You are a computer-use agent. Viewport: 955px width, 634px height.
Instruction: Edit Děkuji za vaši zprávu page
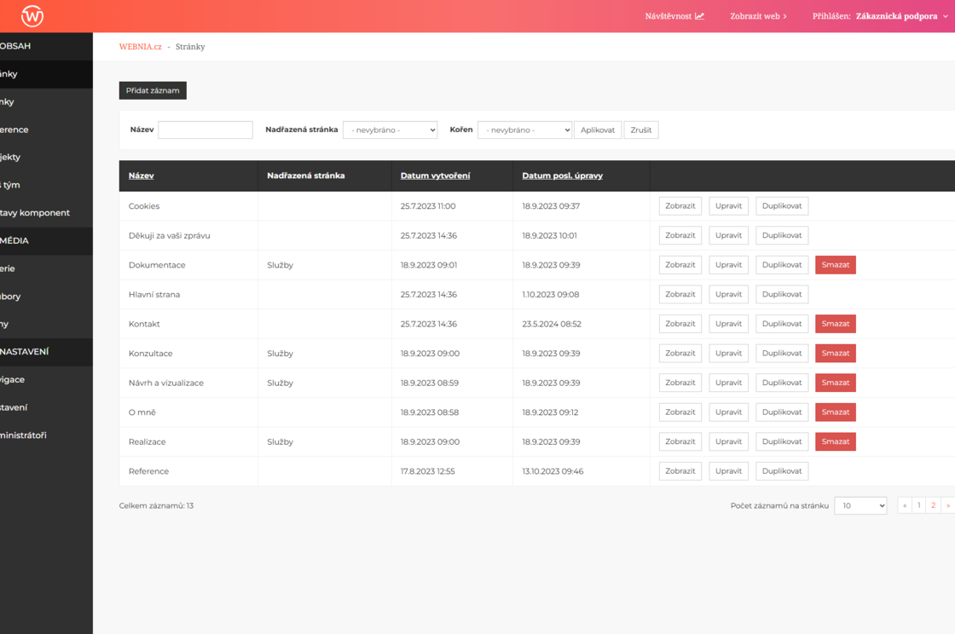click(x=728, y=235)
